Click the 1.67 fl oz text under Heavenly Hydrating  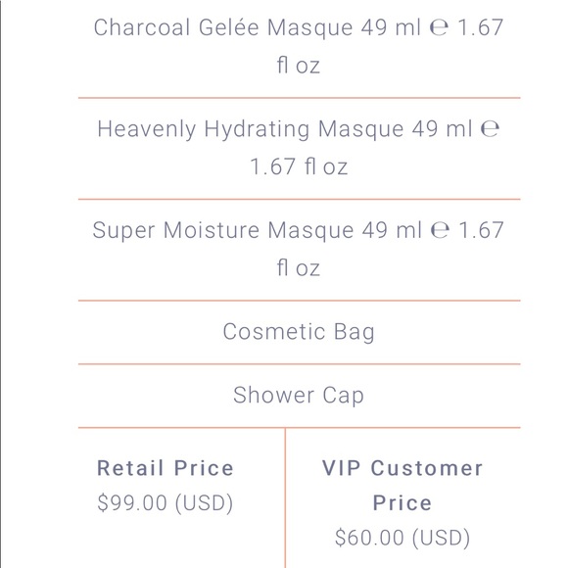point(299,166)
